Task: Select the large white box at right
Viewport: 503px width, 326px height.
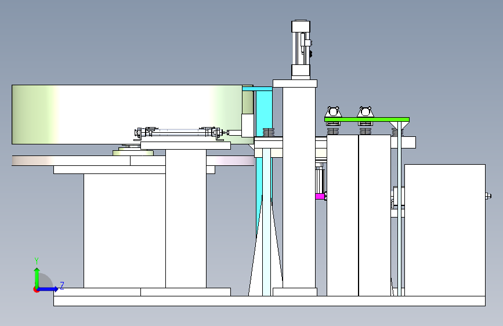Action: coord(445,230)
